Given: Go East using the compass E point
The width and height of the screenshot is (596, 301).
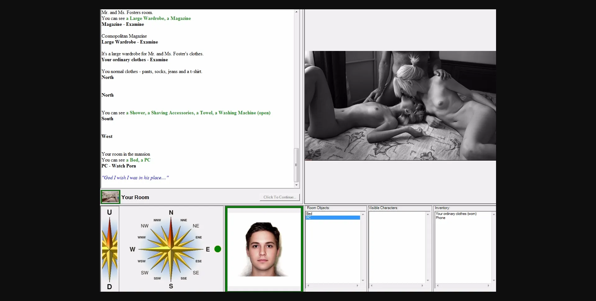Looking at the screenshot, I should click(208, 249).
